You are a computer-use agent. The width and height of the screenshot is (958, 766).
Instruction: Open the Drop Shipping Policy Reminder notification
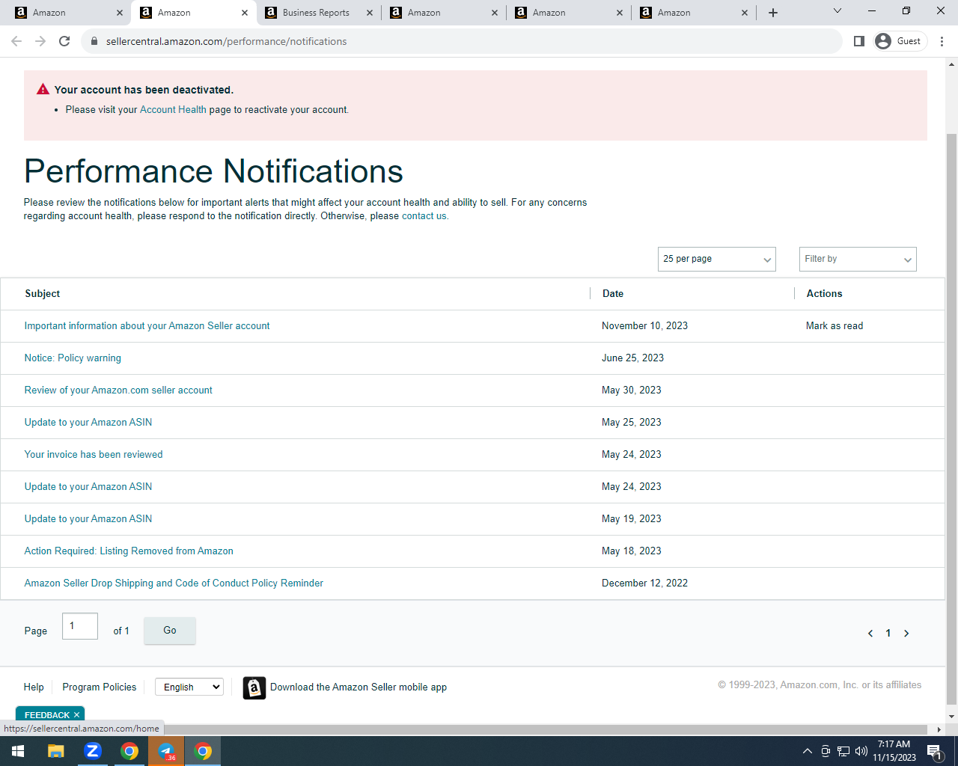pyautogui.click(x=174, y=583)
